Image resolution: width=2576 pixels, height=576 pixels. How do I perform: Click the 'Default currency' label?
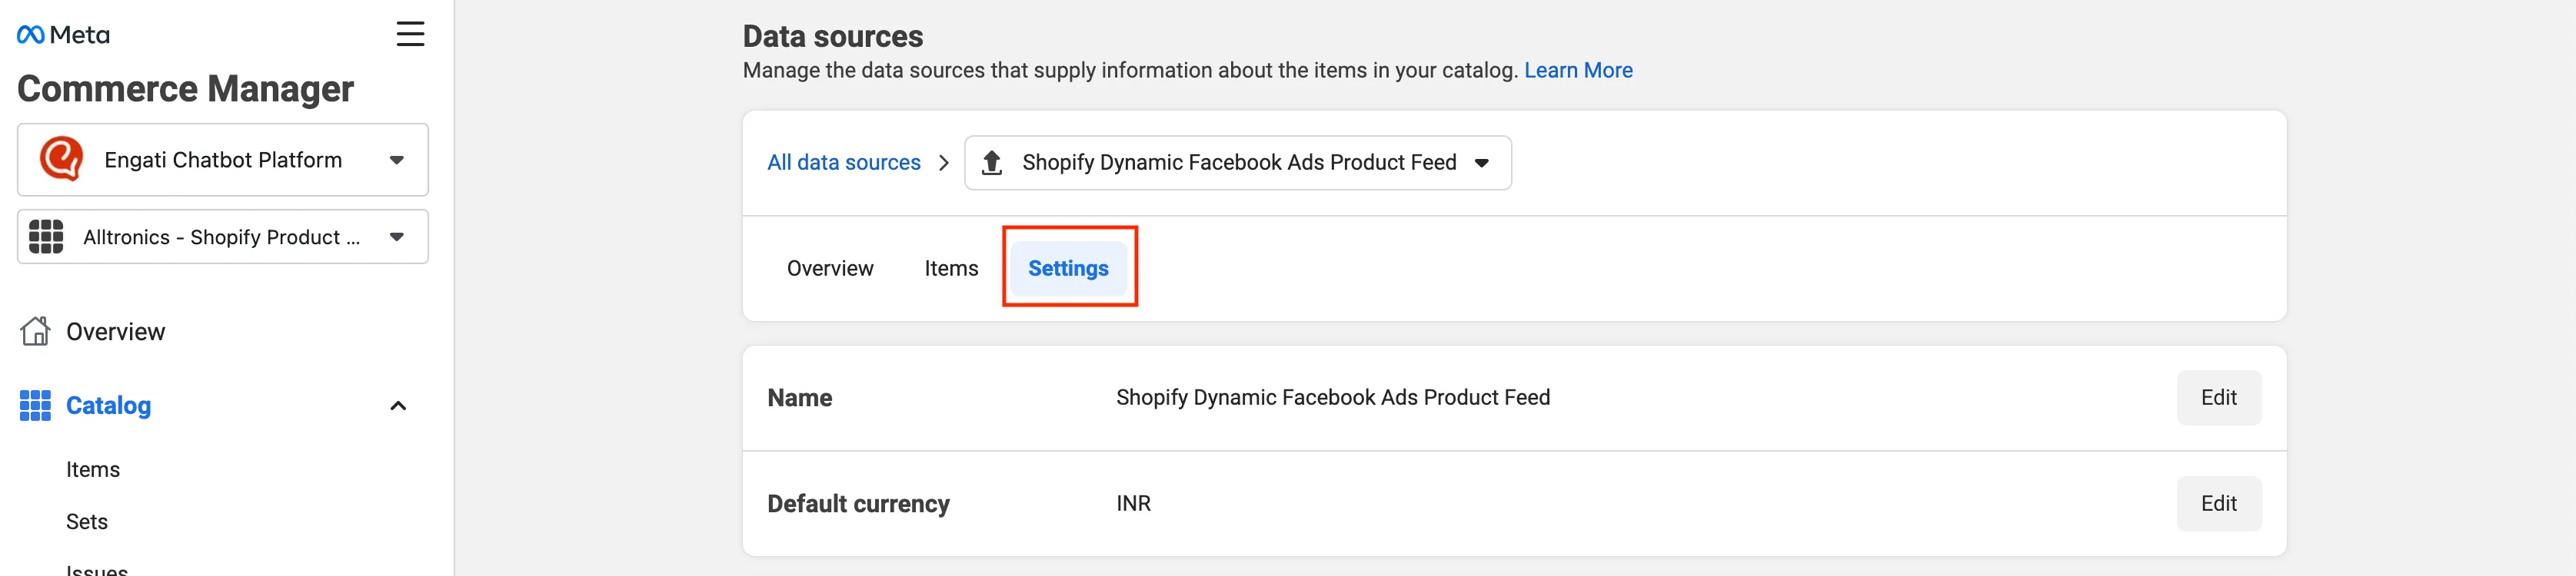(858, 503)
